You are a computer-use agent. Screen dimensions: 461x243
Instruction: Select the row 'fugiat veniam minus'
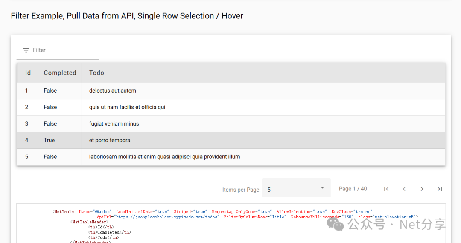114,124
